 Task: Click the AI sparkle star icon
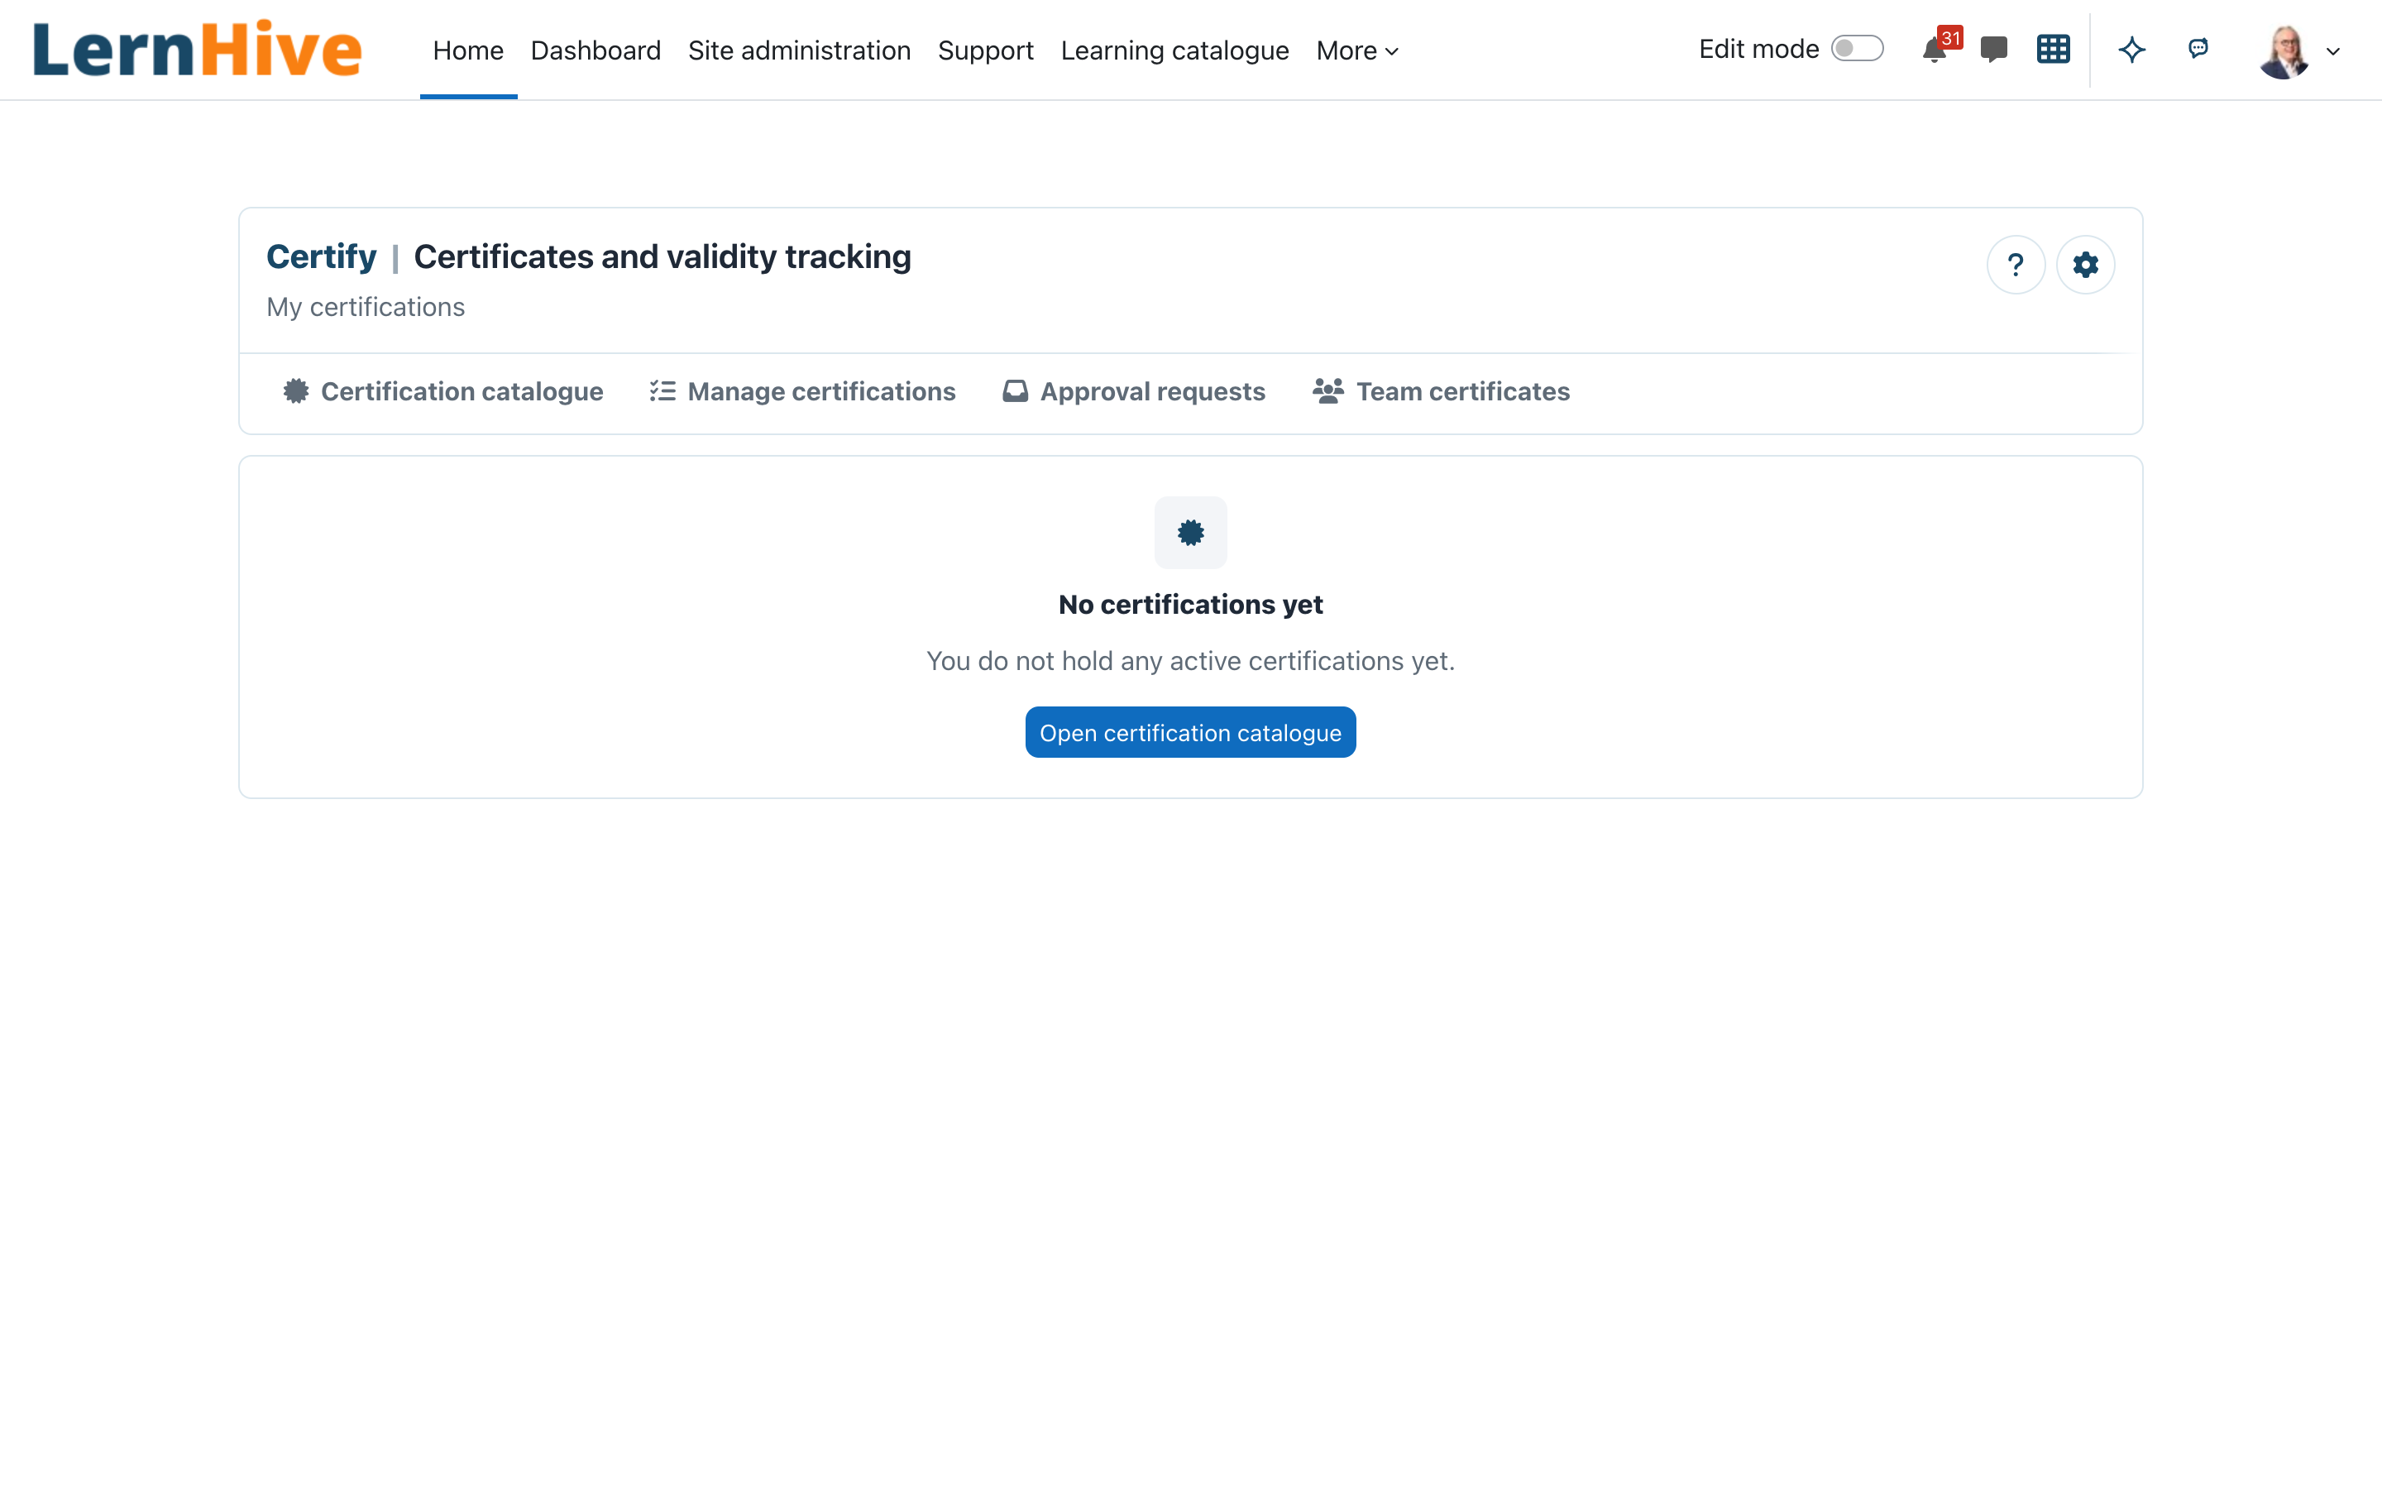2132,50
